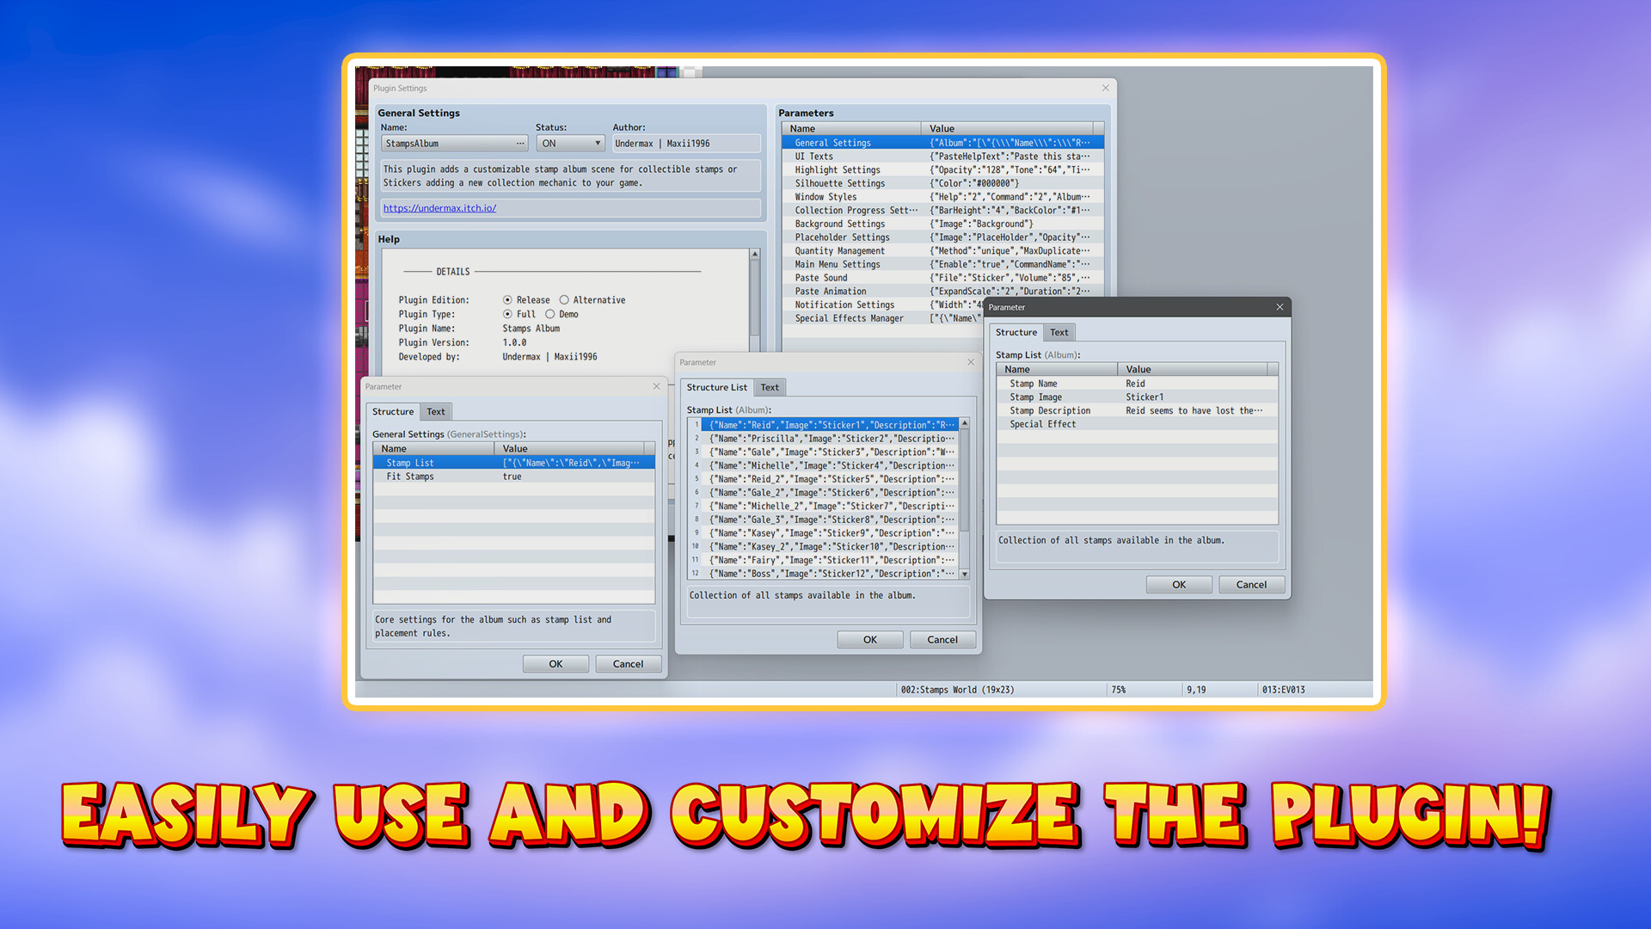Choose the Demo option for Plugin Type

(x=551, y=314)
